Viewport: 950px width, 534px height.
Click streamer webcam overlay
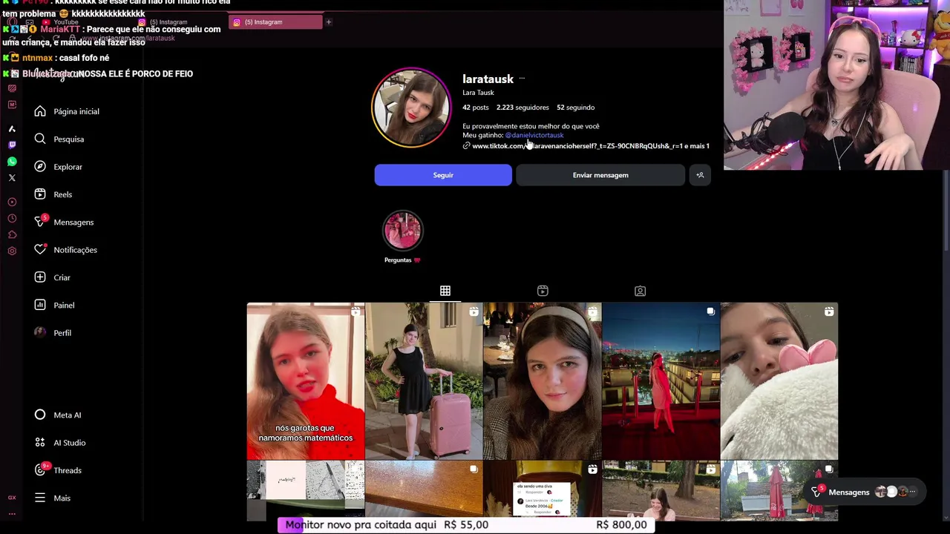pyautogui.click(x=836, y=85)
